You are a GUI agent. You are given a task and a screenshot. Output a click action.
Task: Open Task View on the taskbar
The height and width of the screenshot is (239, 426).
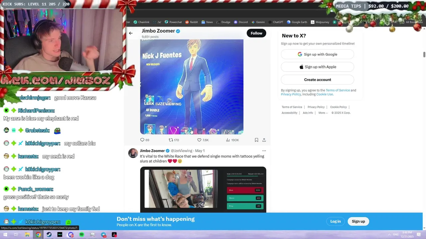[x=16, y=235]
